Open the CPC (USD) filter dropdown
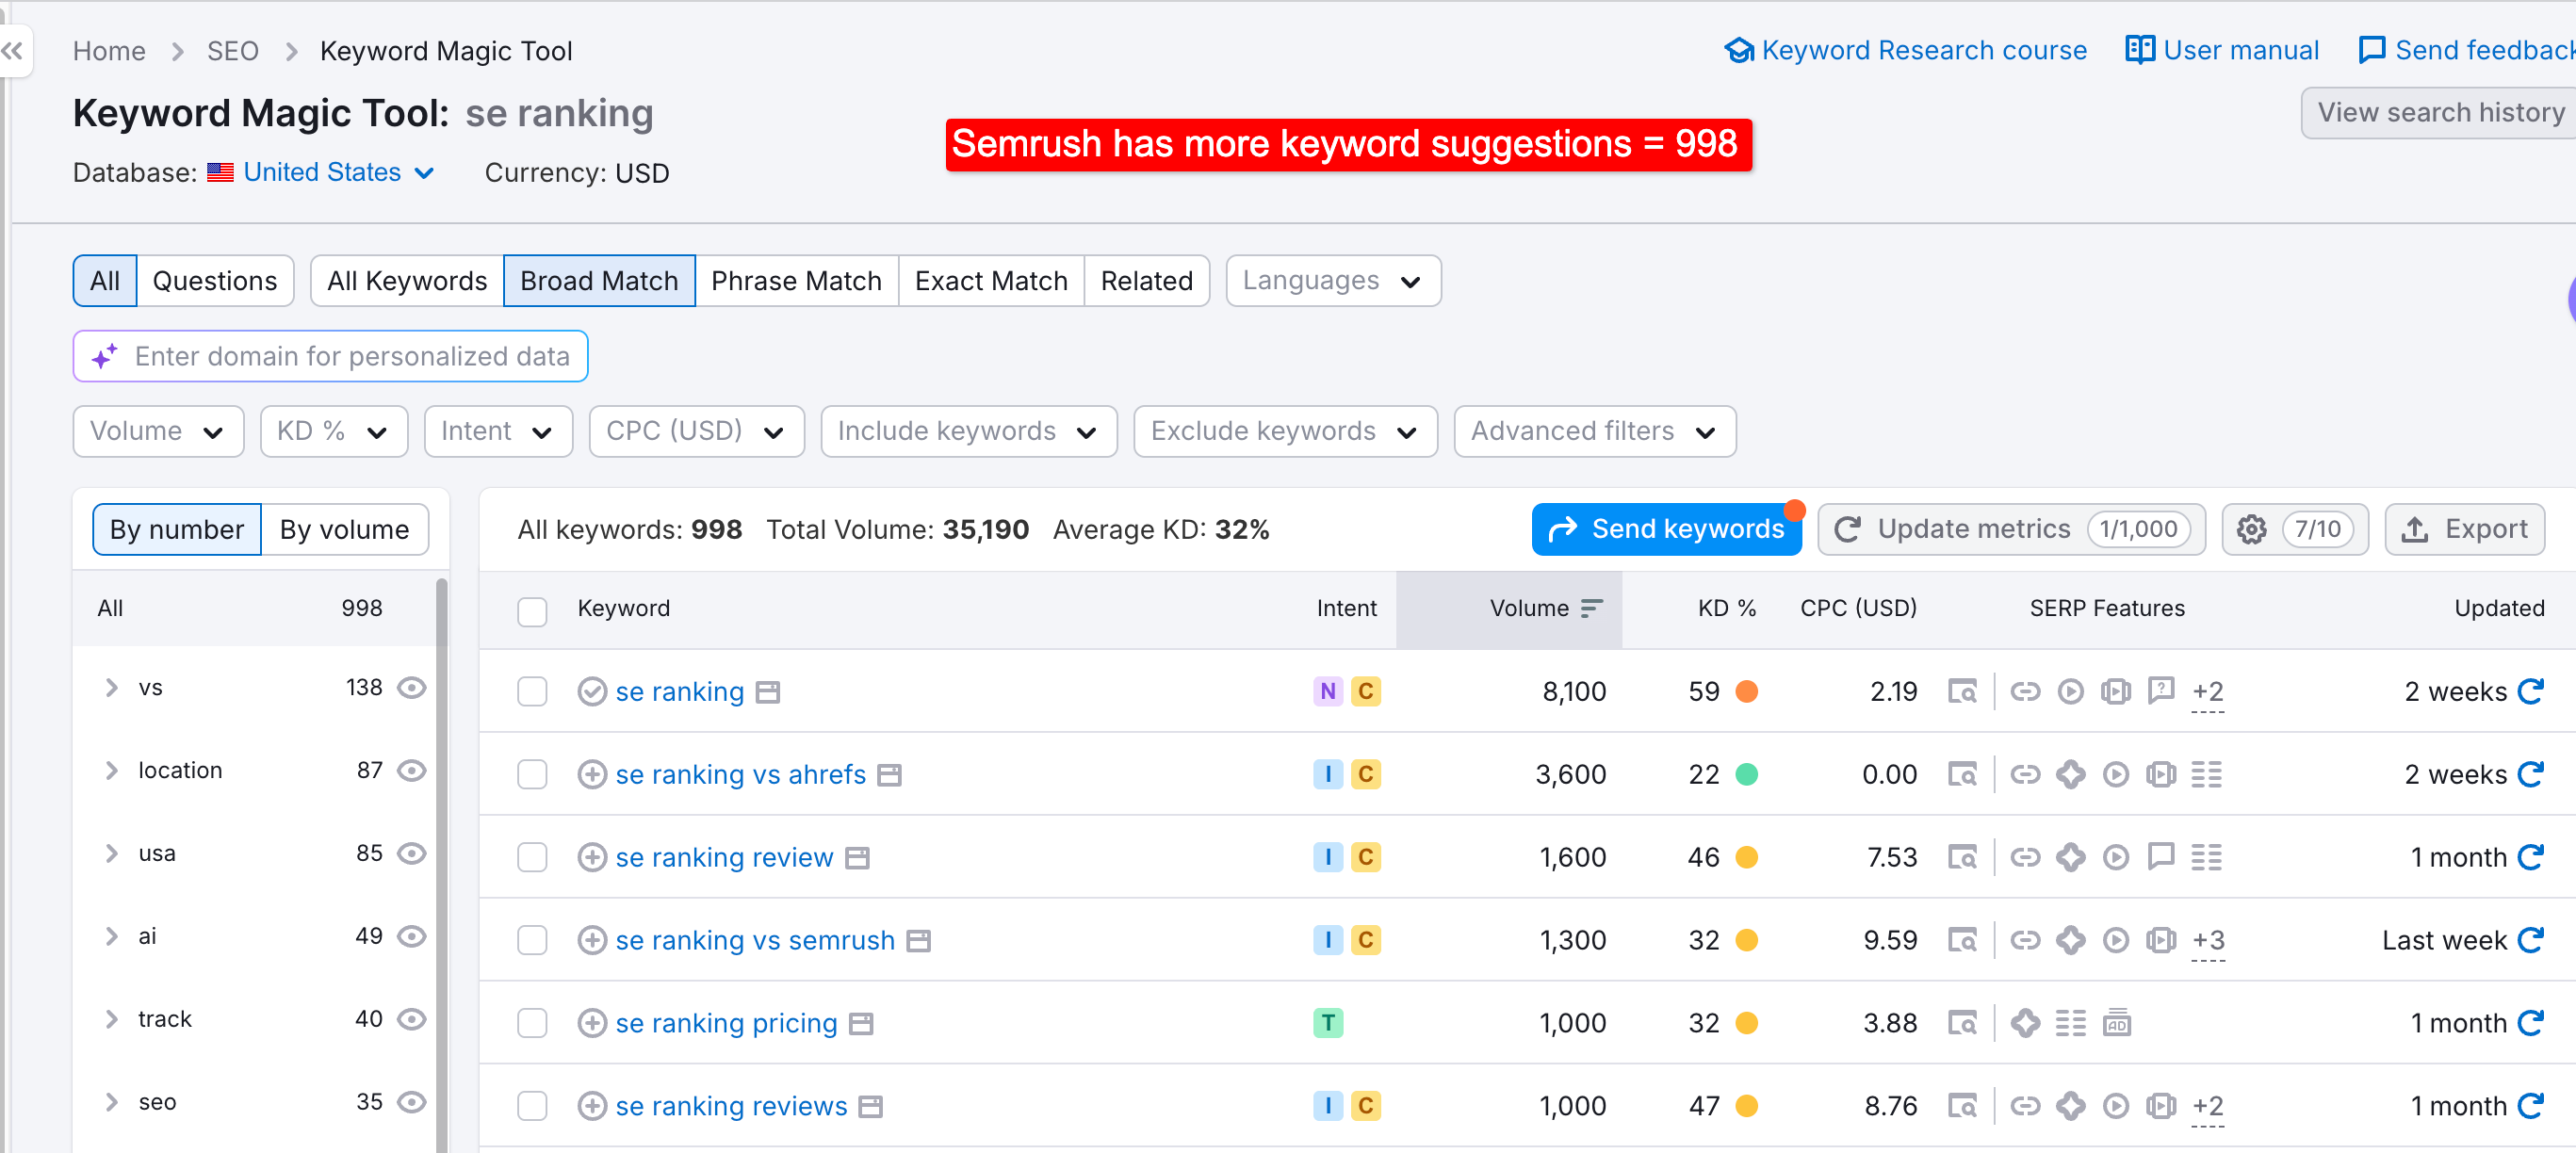The image size is (2576, 1153). tap(697, 431)
